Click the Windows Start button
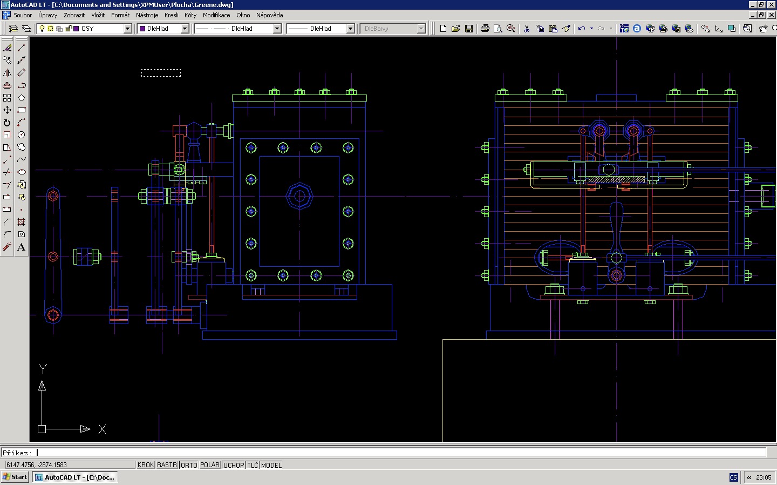The image size is (777, 485). tap(15, 477)
